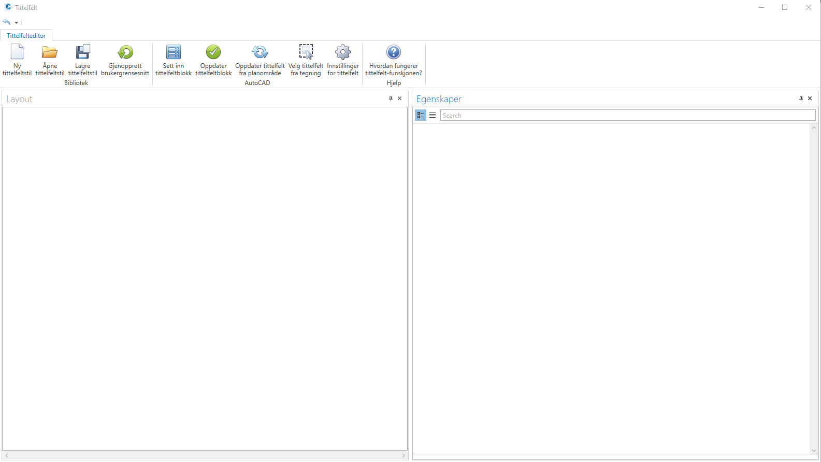Image resolution: width=821 pixels, height=462 pixels.
Task: Toggle categorized view in Egenskaper panel
Action: [x=421, y=115]
